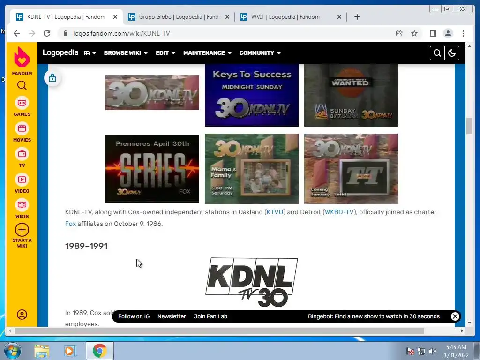
Task: Click the page protection lock icon
Action: tap(52, 78)
